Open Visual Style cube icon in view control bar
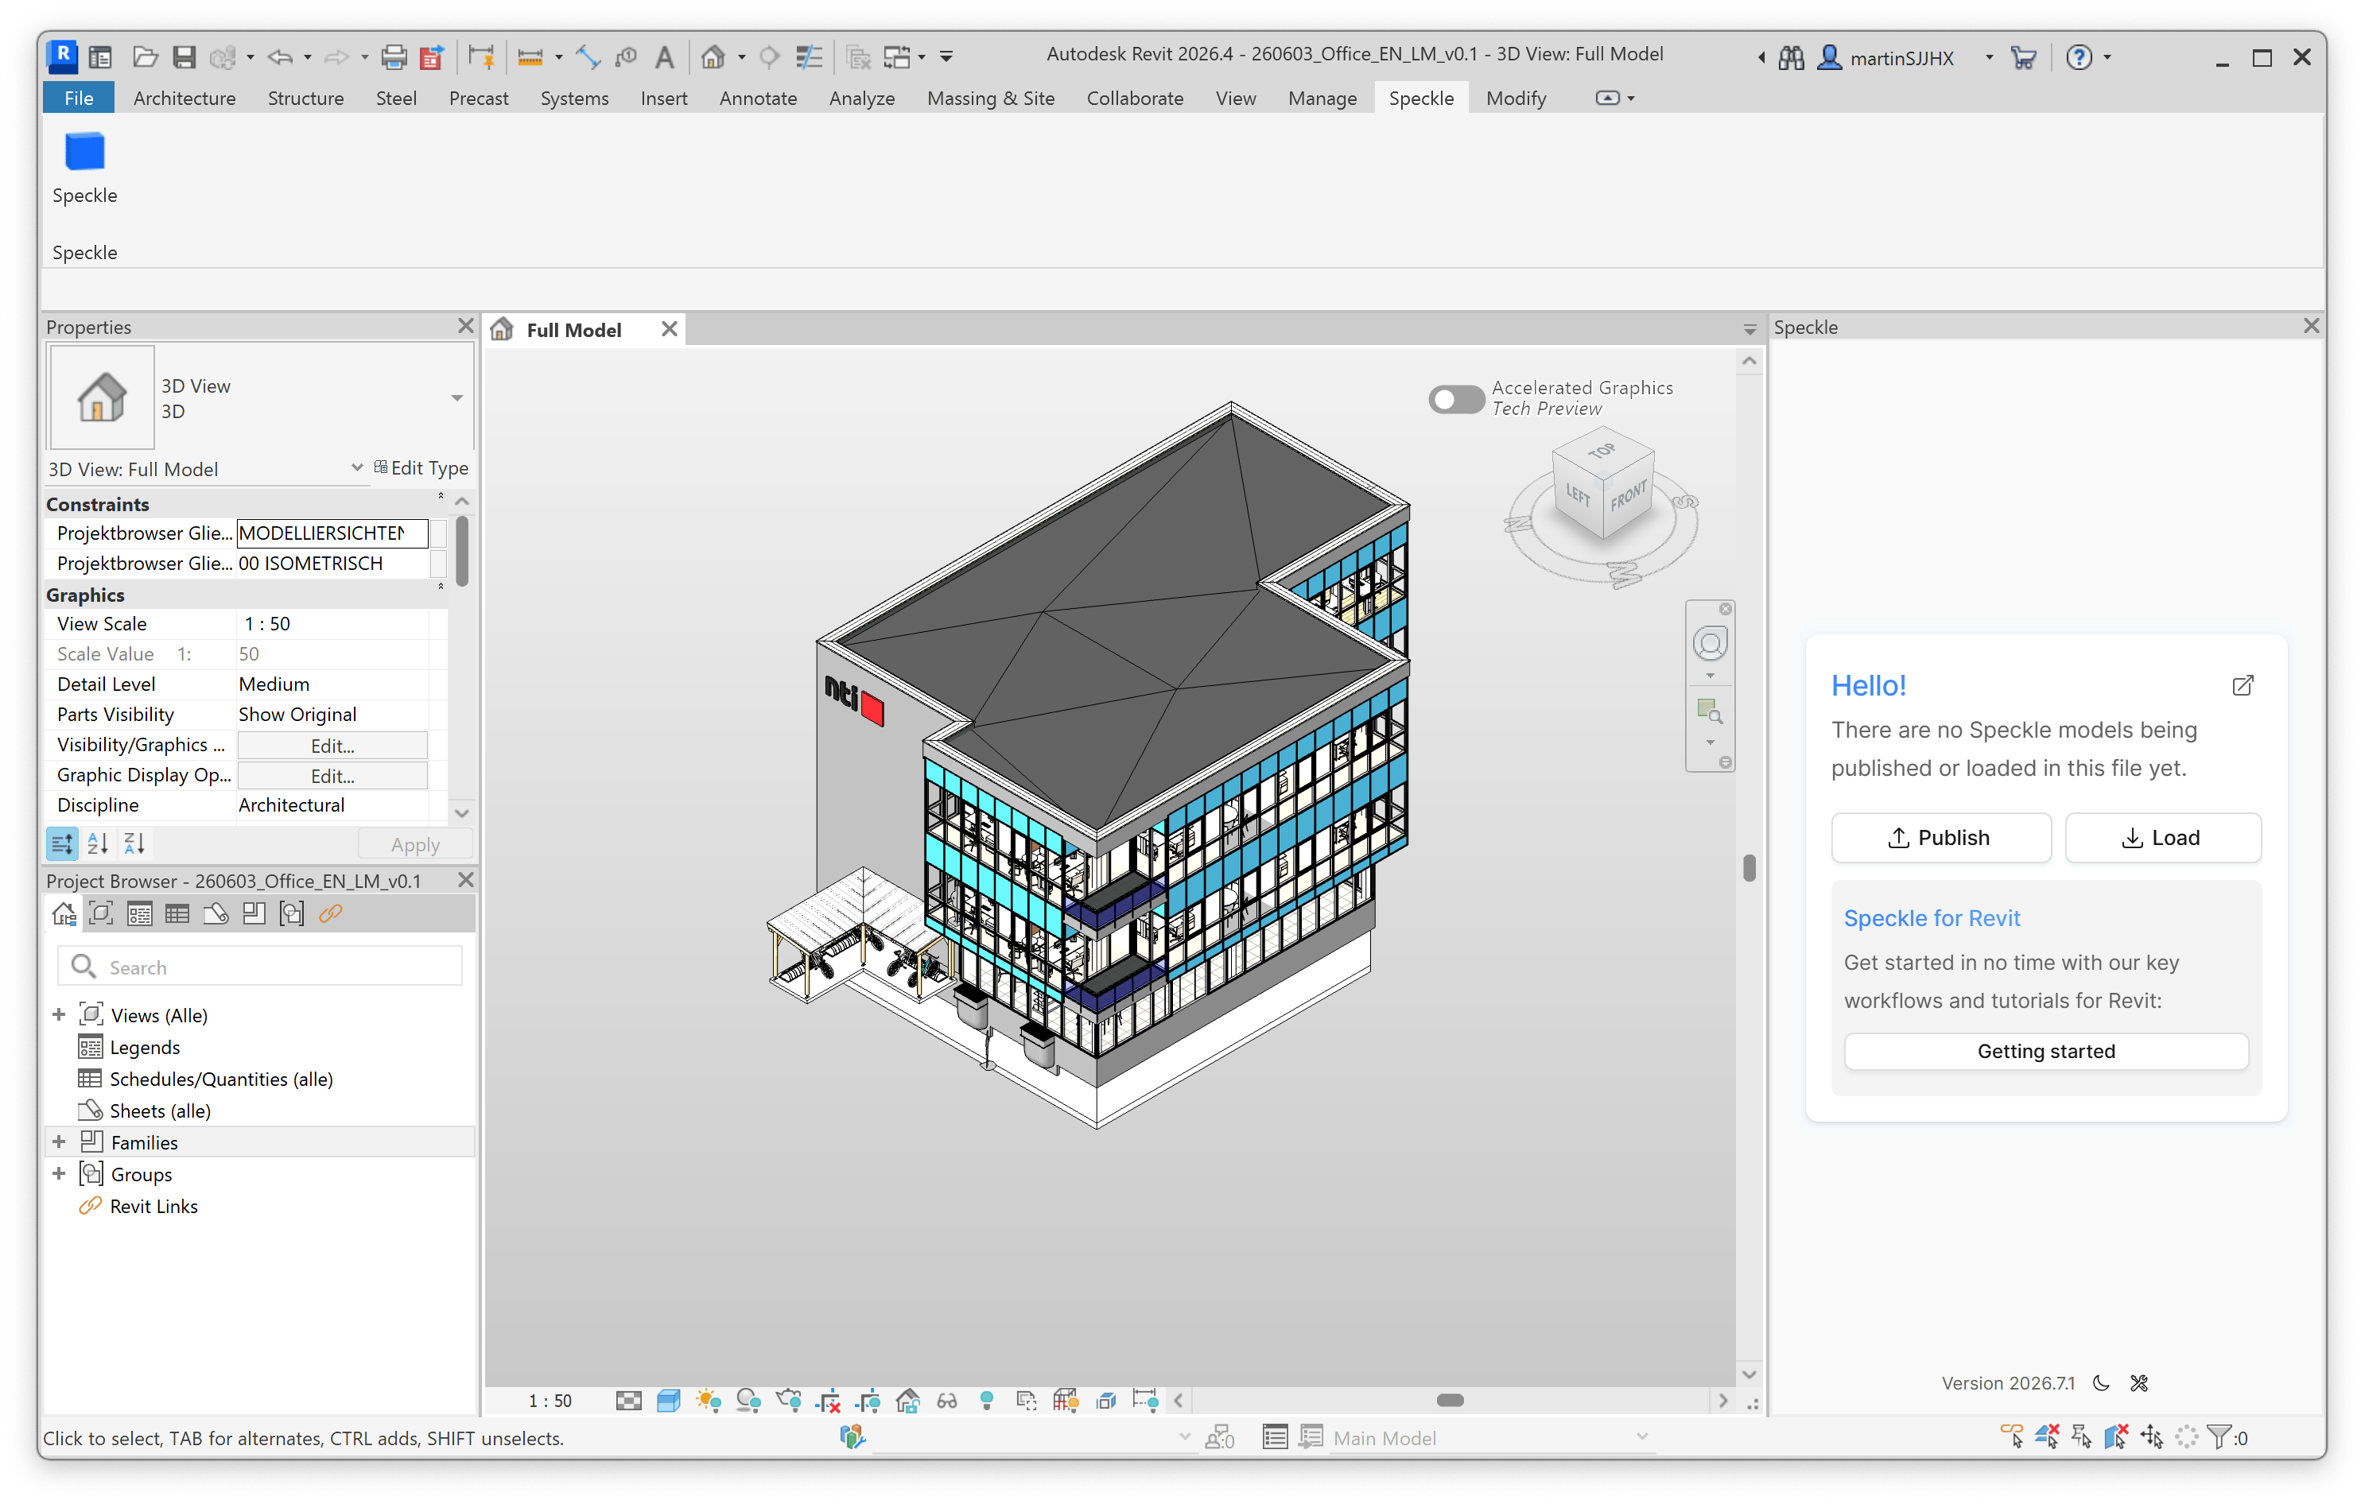 668,1400
